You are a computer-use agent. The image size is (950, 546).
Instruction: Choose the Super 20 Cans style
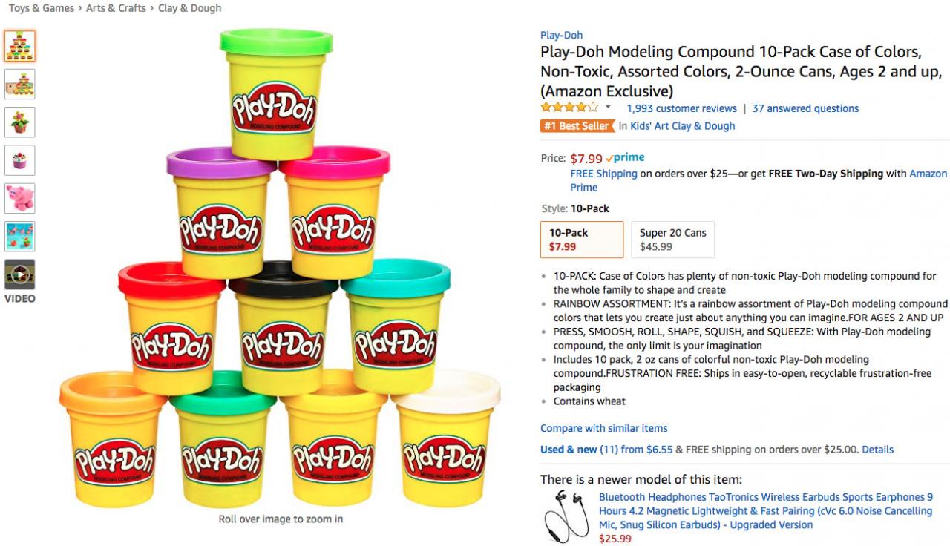click(x=672, y=240)
